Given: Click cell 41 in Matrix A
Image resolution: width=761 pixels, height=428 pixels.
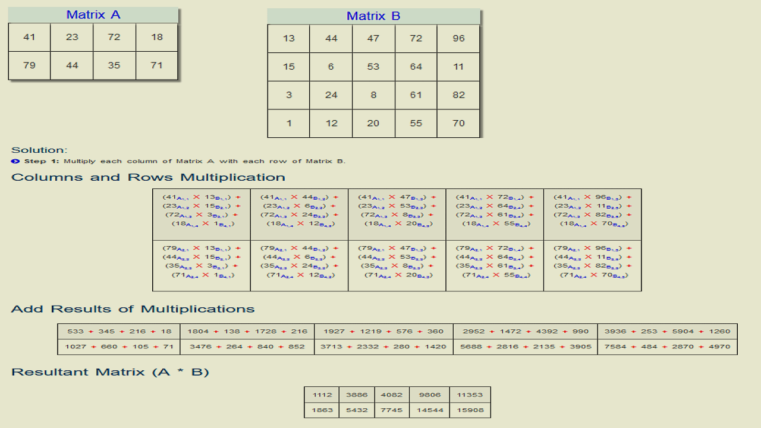Looking at the screenshot, I should click(29, 37).
